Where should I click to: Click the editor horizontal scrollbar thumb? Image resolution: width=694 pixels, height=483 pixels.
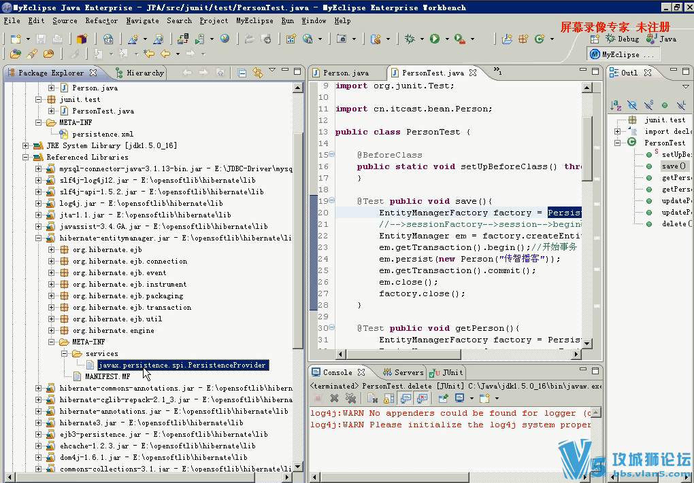click(x=403, y=354)
